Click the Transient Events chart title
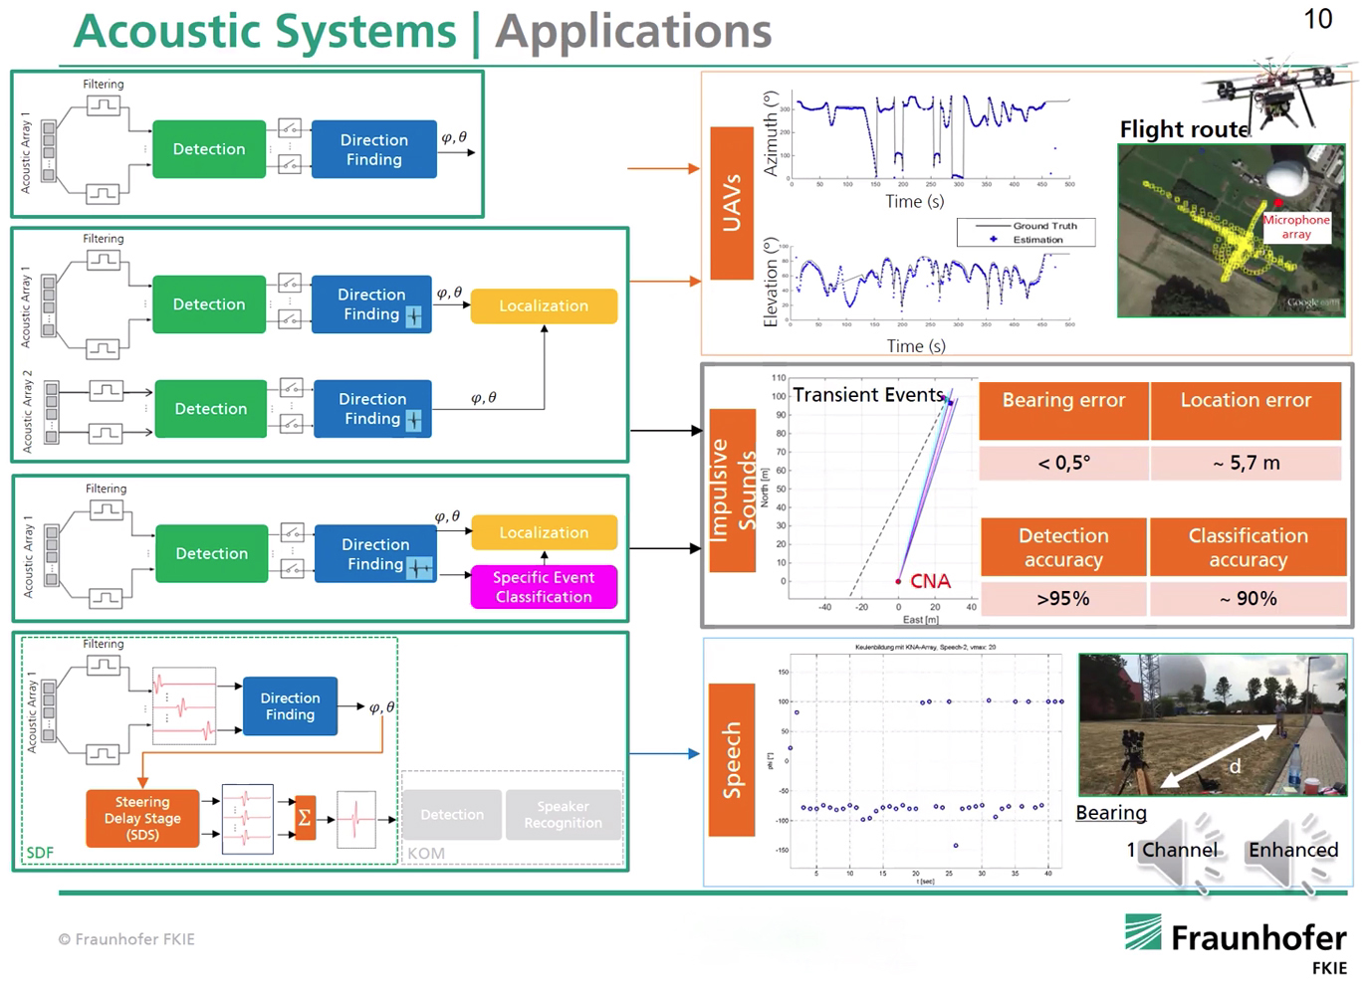 [x=868, y=395]
